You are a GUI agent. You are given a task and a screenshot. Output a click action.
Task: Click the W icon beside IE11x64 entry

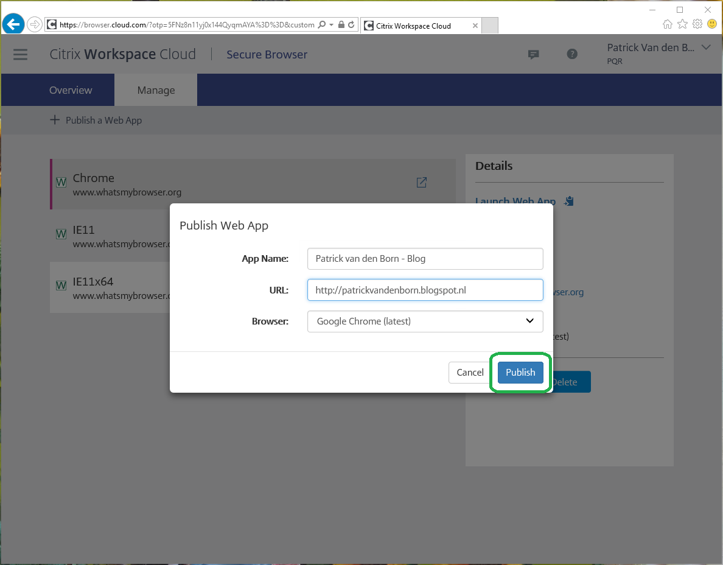pos(61,286)
